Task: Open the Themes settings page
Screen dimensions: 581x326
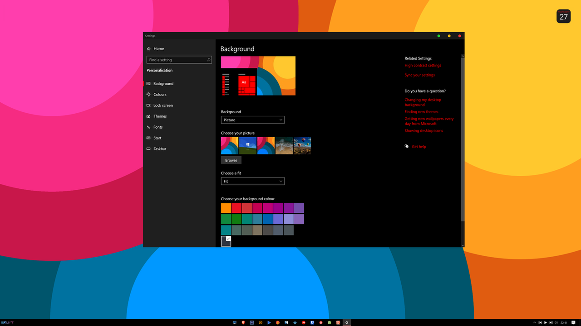Action: click(179, 116)
